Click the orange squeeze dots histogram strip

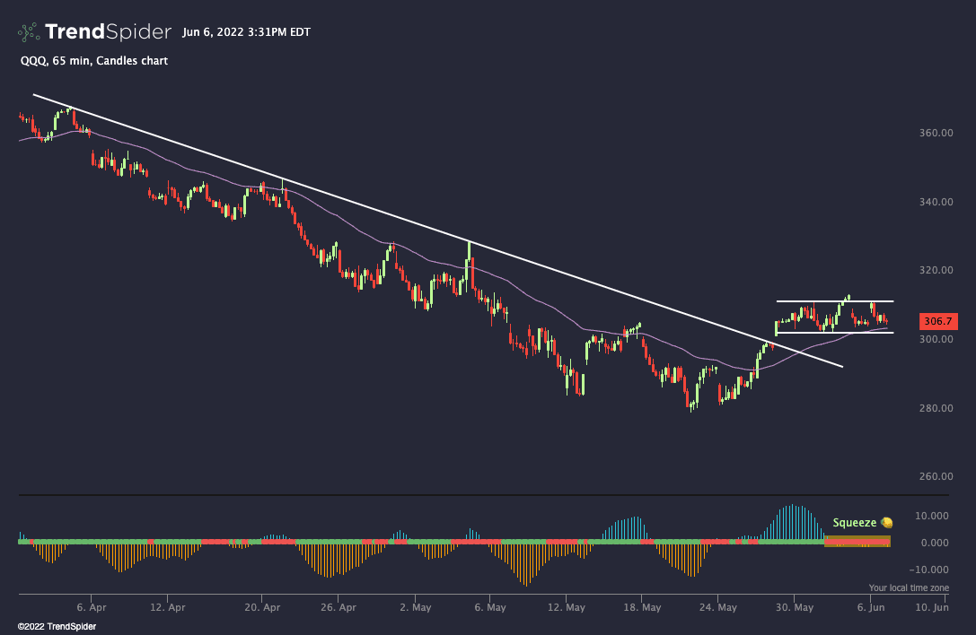[x=857, y=542]
